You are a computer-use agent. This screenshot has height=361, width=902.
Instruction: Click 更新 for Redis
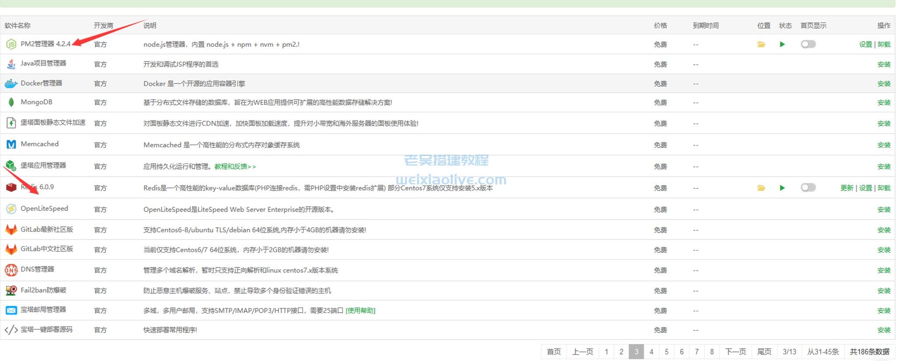[847, 188]
